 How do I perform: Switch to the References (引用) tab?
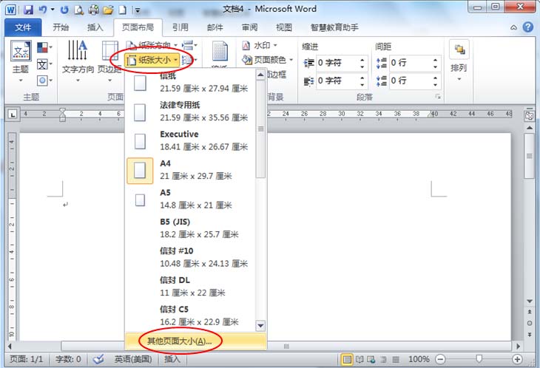pos(180,27)
